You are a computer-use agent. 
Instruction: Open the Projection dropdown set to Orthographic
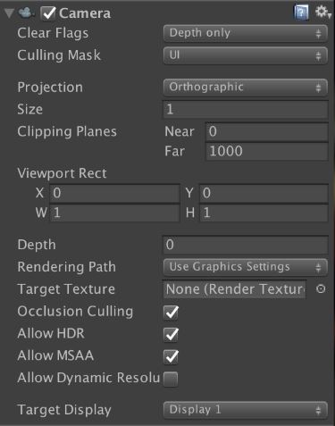tap(246, 88)
